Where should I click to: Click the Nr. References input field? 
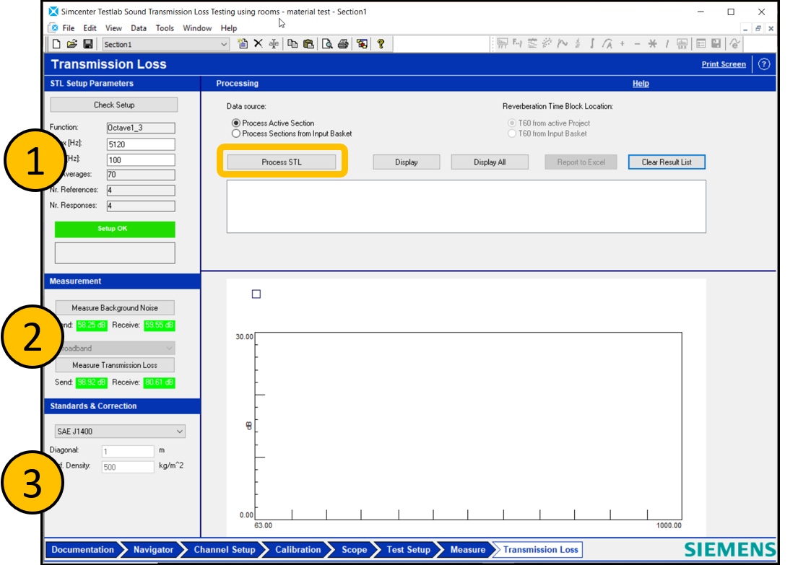(x=141, y=190)
